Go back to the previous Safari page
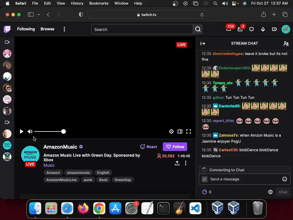293x220 pixels. (x=48, y=15)
